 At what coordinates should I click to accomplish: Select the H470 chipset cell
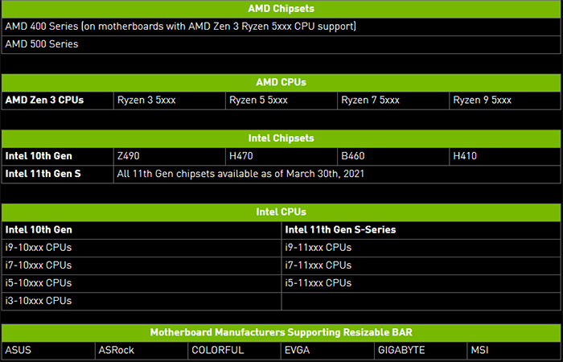[281, 157]
